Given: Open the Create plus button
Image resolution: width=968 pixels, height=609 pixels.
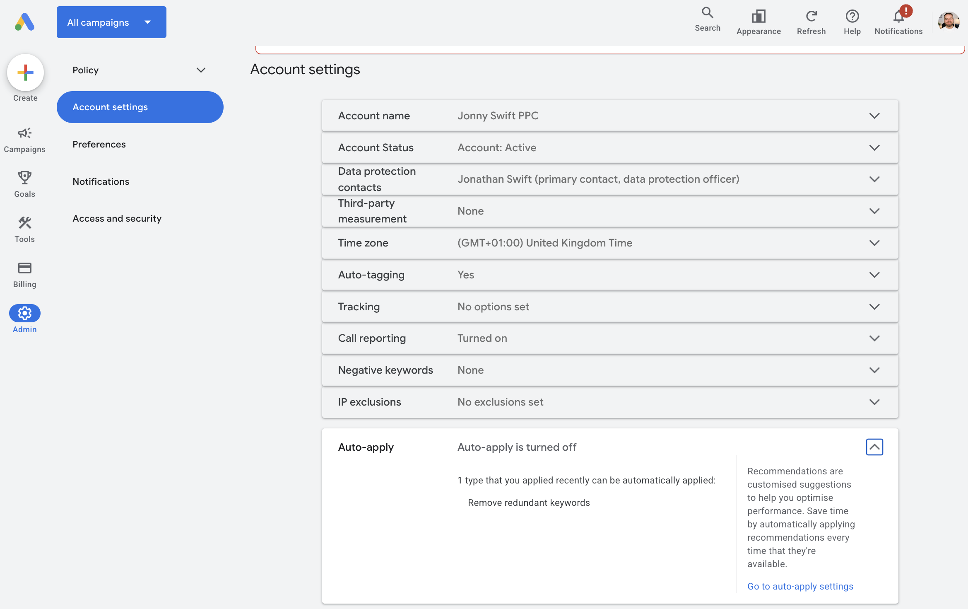Looking at the screenshot, I should (25, 73).
